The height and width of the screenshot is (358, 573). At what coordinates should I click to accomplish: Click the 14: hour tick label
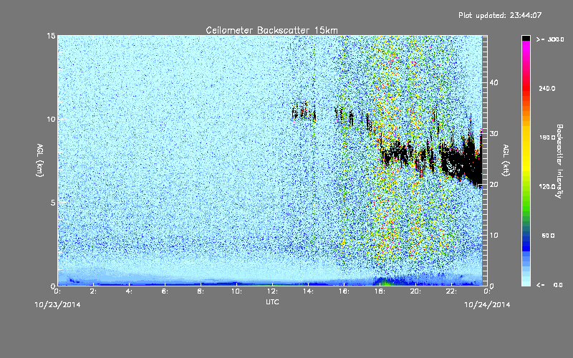pyautogui.click(x=308, y=291)
